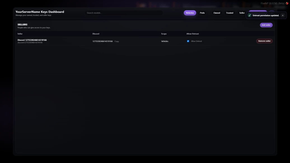Click the FiveM (b3258) (Beta) version label

click(273, 3)
